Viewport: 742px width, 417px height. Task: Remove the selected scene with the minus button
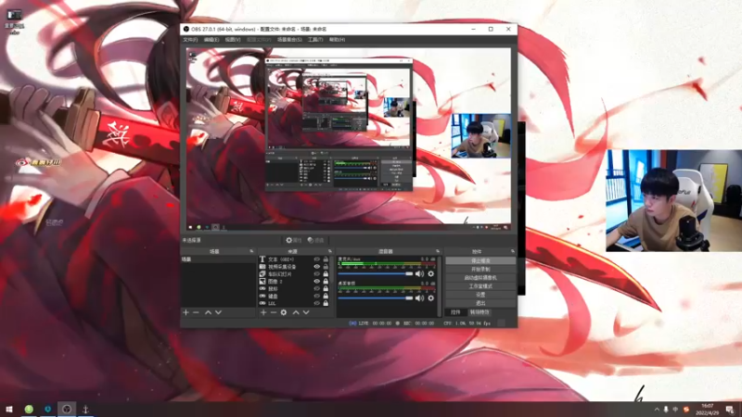[x=196, y=312]
